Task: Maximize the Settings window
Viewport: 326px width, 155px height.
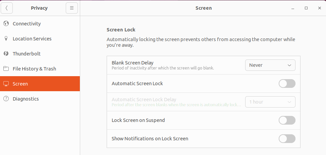Action: point(306,8)
